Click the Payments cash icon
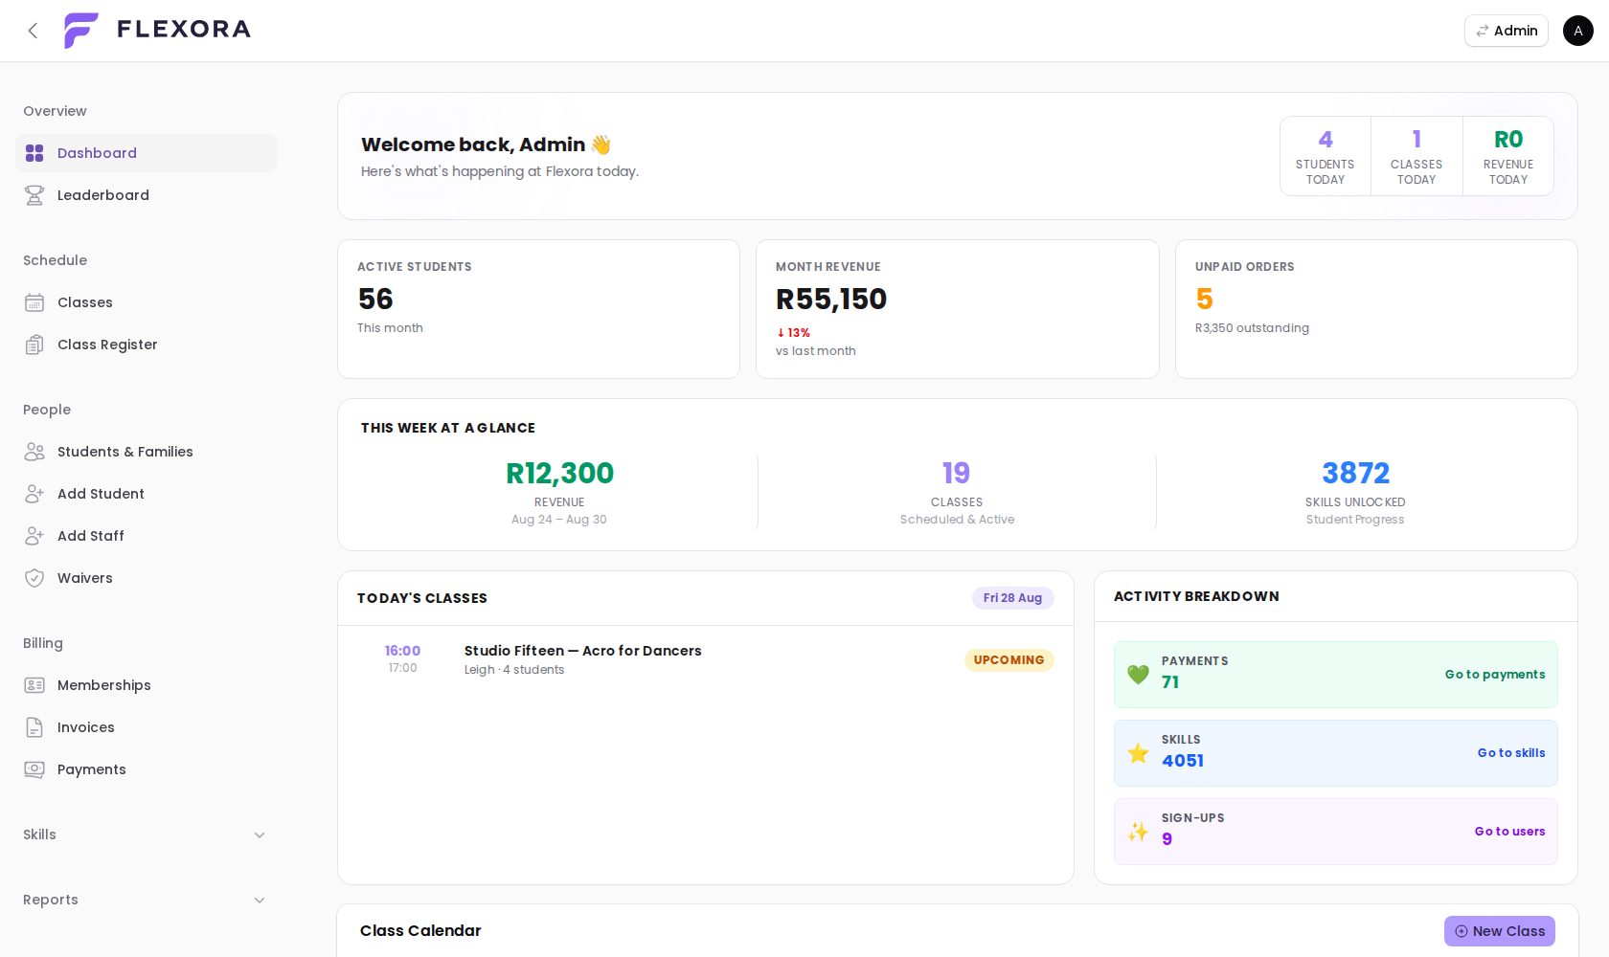The width and height of the screenshot is (1609, 957). (x=34, y=769)
